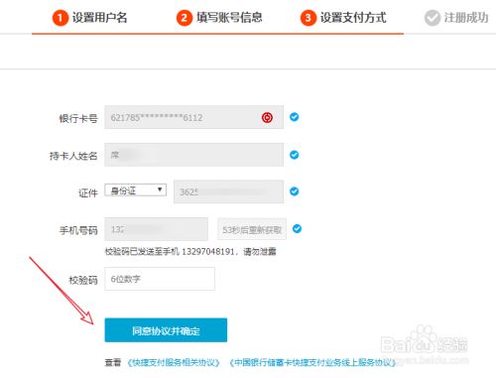Click the 银行卡号 input field
The image size is (496, 378).
coord(194,117)
